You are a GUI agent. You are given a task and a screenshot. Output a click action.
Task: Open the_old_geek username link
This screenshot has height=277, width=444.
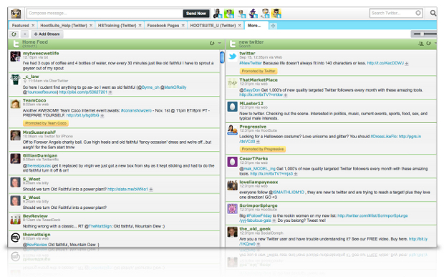click(x=255, y=229)
